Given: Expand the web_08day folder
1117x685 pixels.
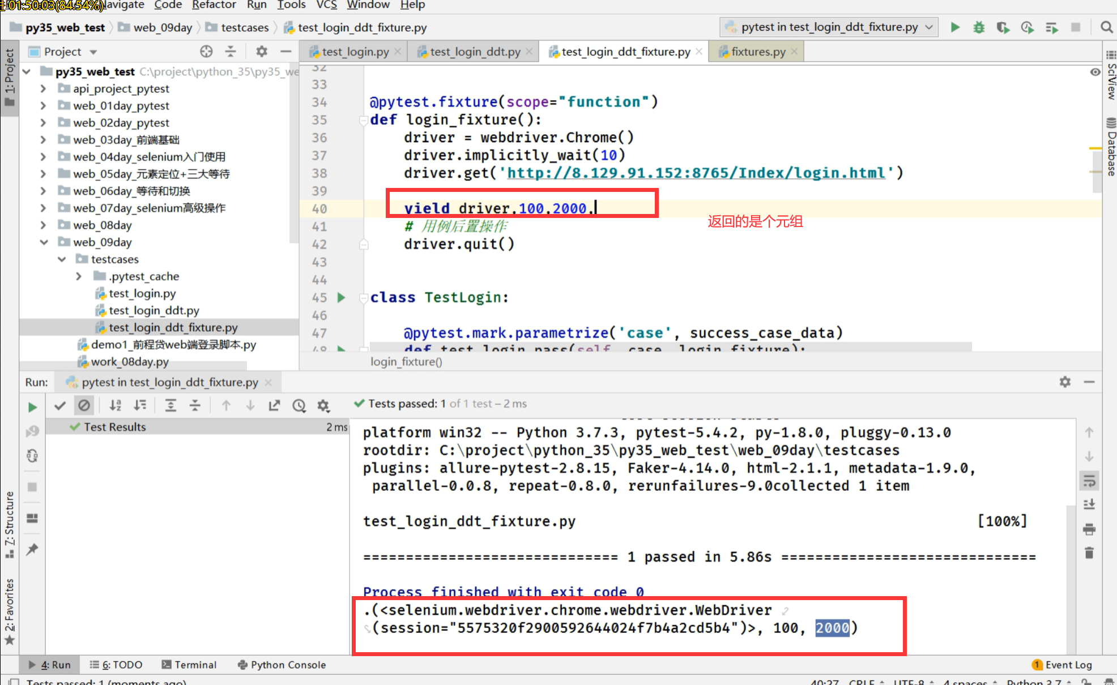Looking at the screenshot, I should [43, 225].
